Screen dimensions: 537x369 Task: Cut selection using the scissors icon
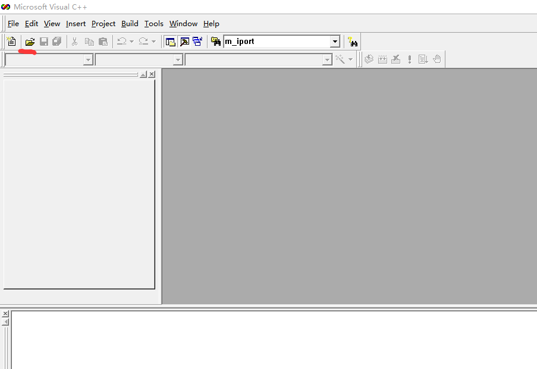click(x=74, y=41)
